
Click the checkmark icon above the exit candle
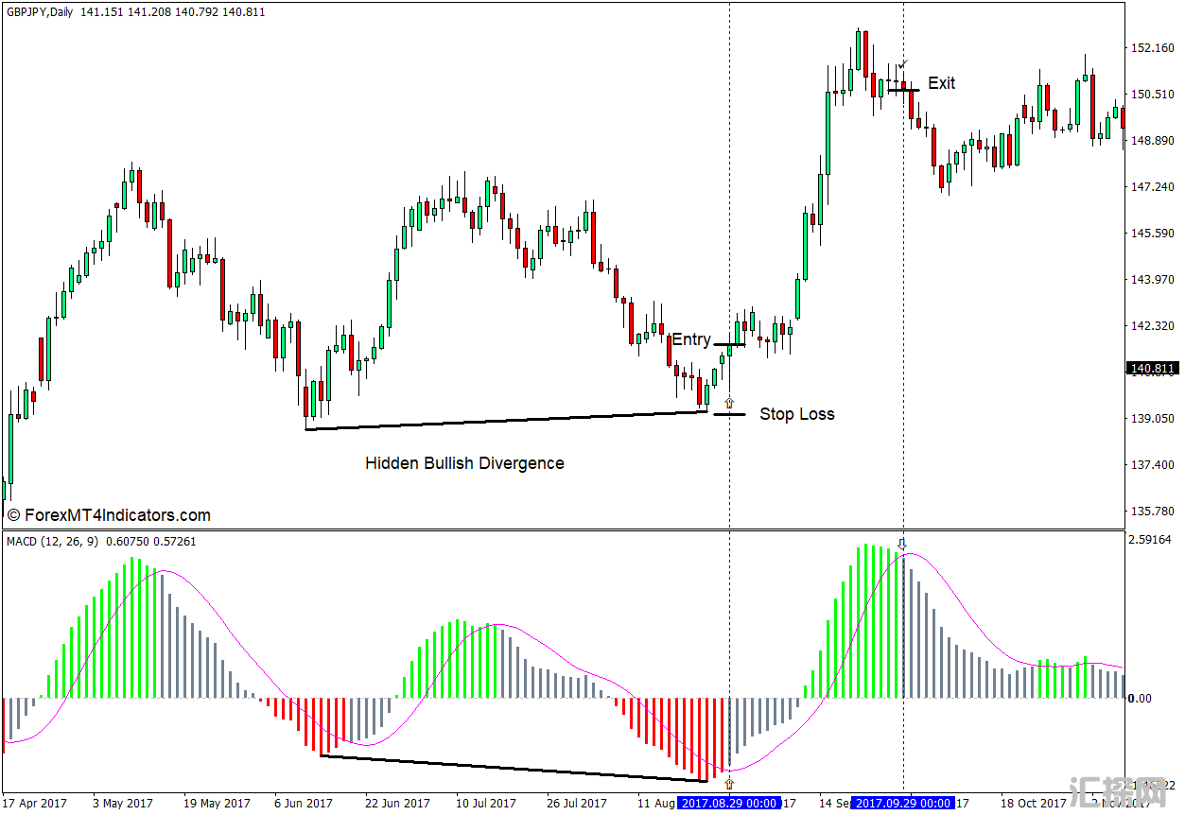pos(903,64)
